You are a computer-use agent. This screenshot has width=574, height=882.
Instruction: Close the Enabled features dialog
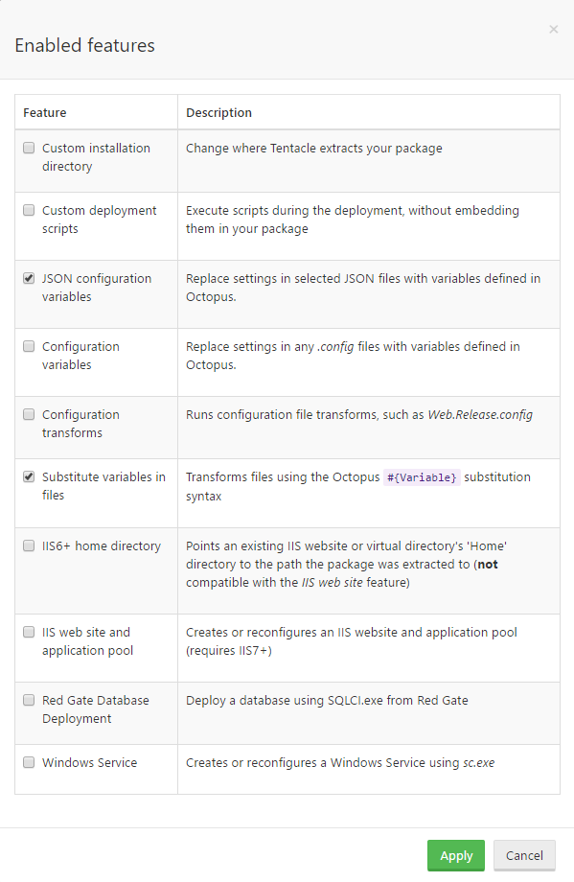point(553,29)
